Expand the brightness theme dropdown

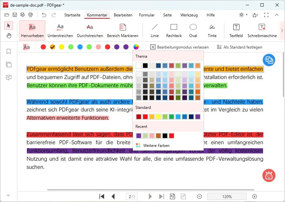pyautogui.click(x=243, y=15)
